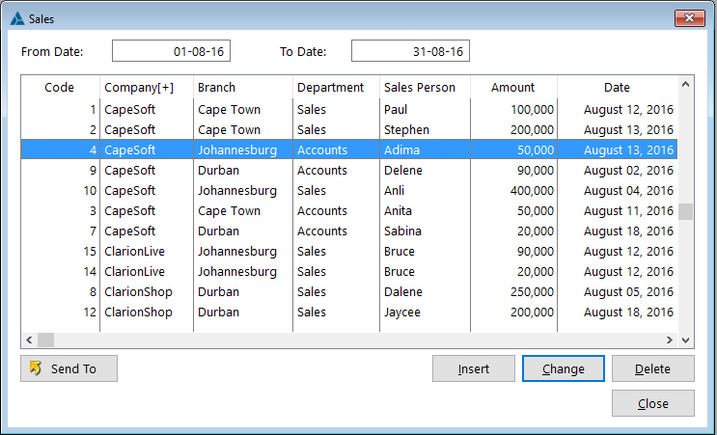Close the Sales window with X

[689, 17]
